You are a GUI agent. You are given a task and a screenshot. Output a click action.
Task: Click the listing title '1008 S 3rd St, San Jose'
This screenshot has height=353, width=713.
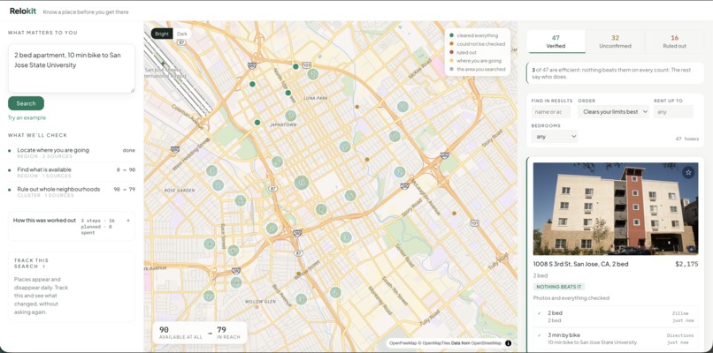pos(580,264)
